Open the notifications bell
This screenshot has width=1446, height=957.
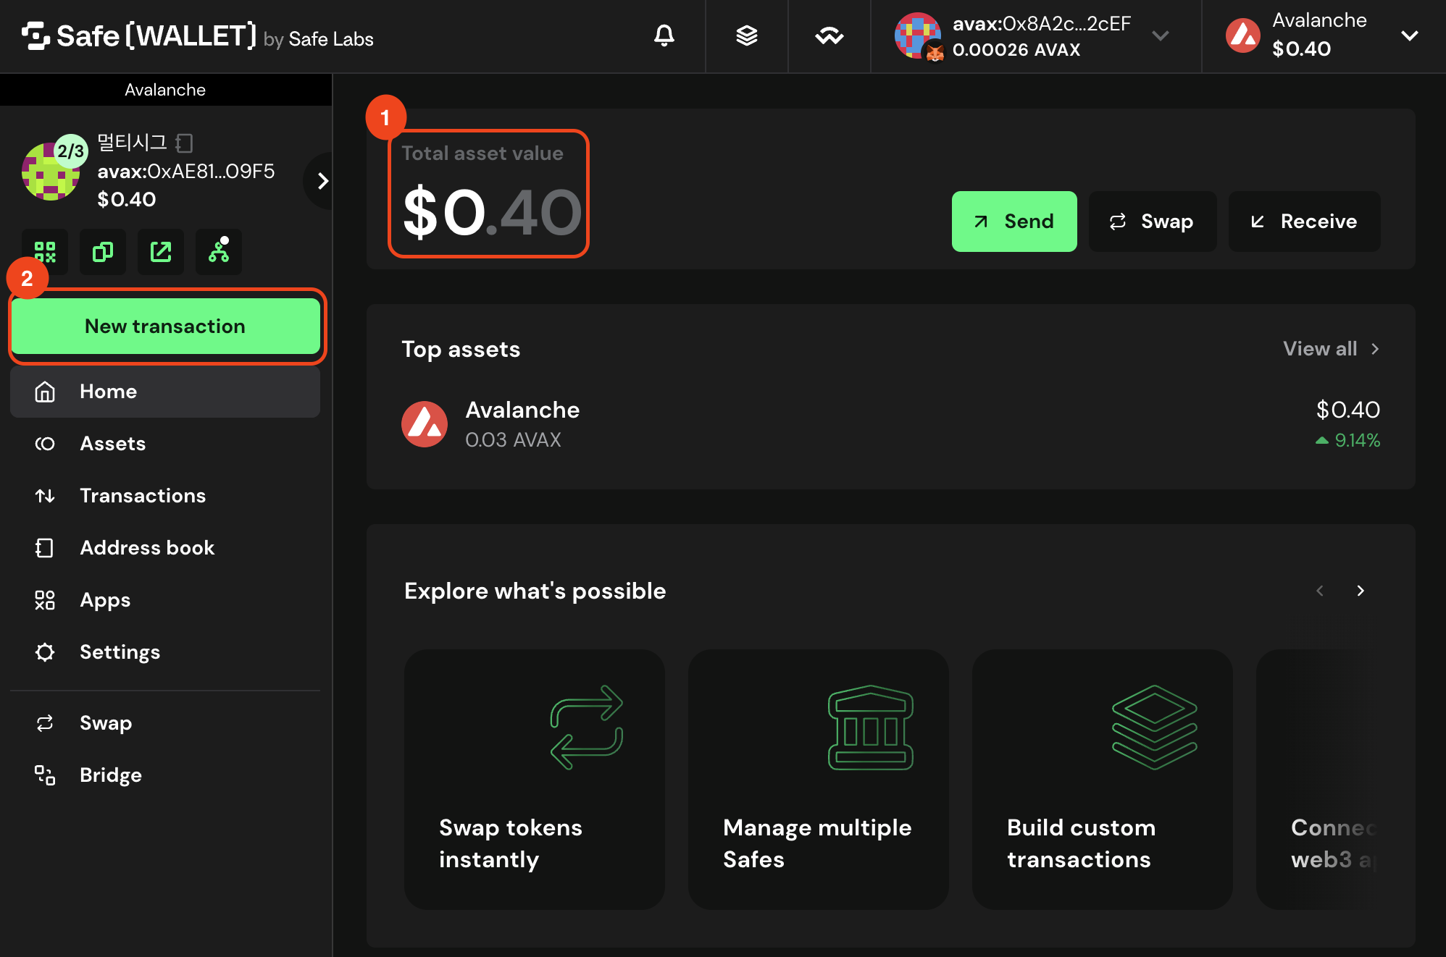pos(664,35)
